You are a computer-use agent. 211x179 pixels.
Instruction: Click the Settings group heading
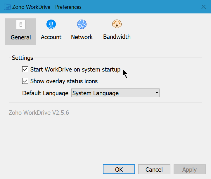(23, 58)
